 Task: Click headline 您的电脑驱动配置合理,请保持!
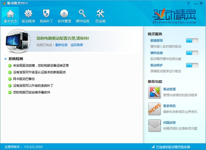(x=63, y=38)
